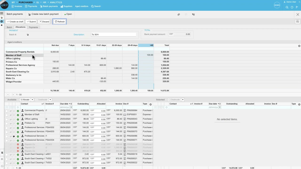Enable the Deallocate checkbox in the Selected panel

pyautogui.click(x=170, y=100)
